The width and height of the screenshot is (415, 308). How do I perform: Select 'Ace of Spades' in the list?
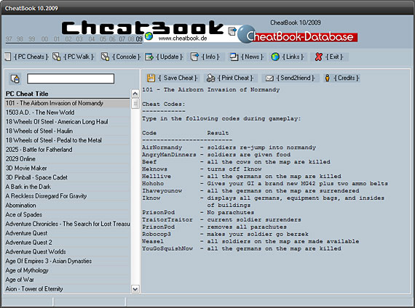[x=67, y=214]
